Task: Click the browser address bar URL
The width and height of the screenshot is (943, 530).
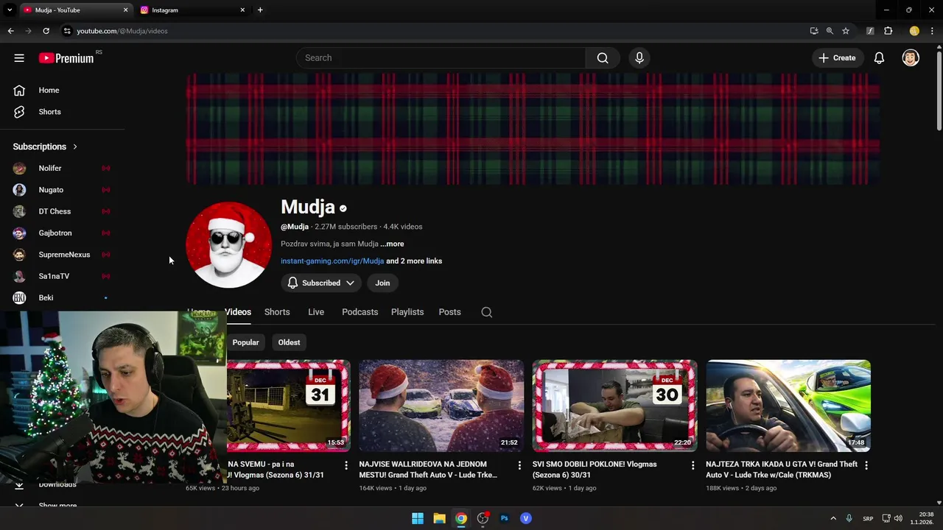Action: click(x=122, y=31)
